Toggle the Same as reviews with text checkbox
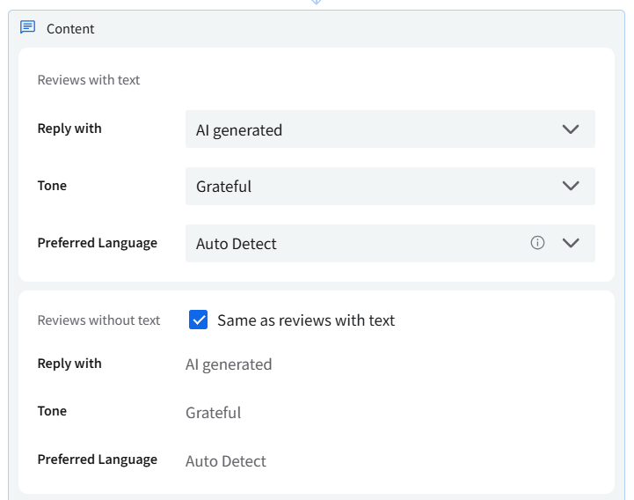Image resolution: width=634 pixels, height=500 pixels. coord(199,320)
